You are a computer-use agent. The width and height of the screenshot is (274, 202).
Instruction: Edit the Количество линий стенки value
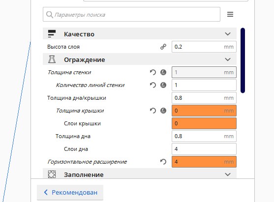coord(204,85)
